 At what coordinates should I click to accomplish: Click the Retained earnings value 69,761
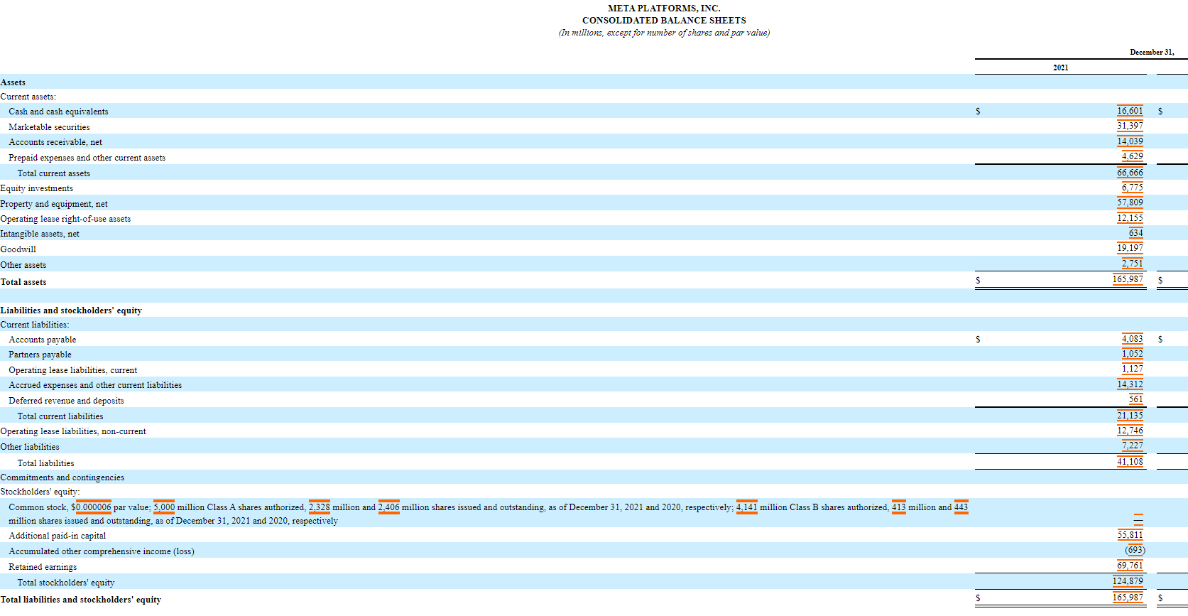click(1130, 566)
